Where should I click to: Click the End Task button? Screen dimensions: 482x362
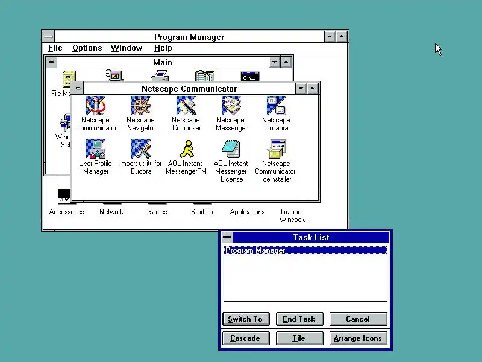(x=299, y=319)
